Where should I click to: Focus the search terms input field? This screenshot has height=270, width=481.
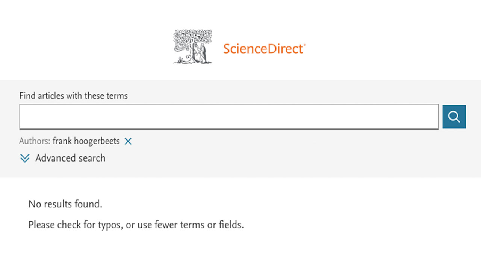point(228,117)
